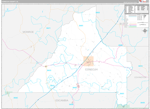Viewport: 150px width, 109px height.
Task: Click the map publisher logo at top right
Action: 143,1
